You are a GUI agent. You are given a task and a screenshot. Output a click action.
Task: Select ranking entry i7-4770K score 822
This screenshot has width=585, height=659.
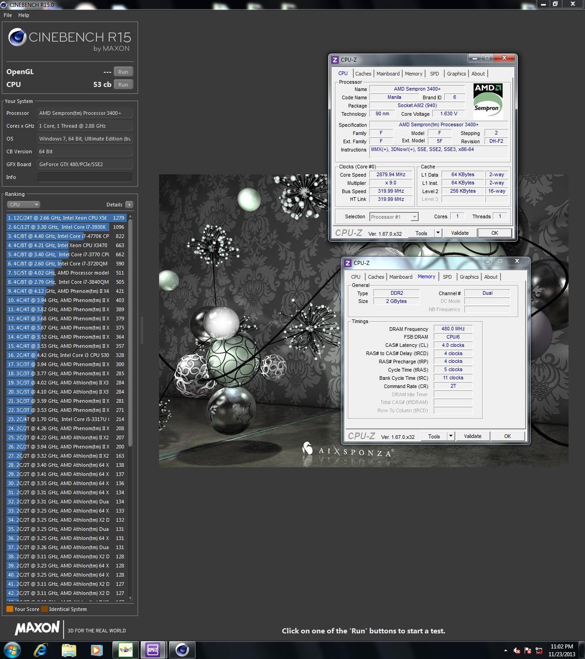tap(66, 236)
